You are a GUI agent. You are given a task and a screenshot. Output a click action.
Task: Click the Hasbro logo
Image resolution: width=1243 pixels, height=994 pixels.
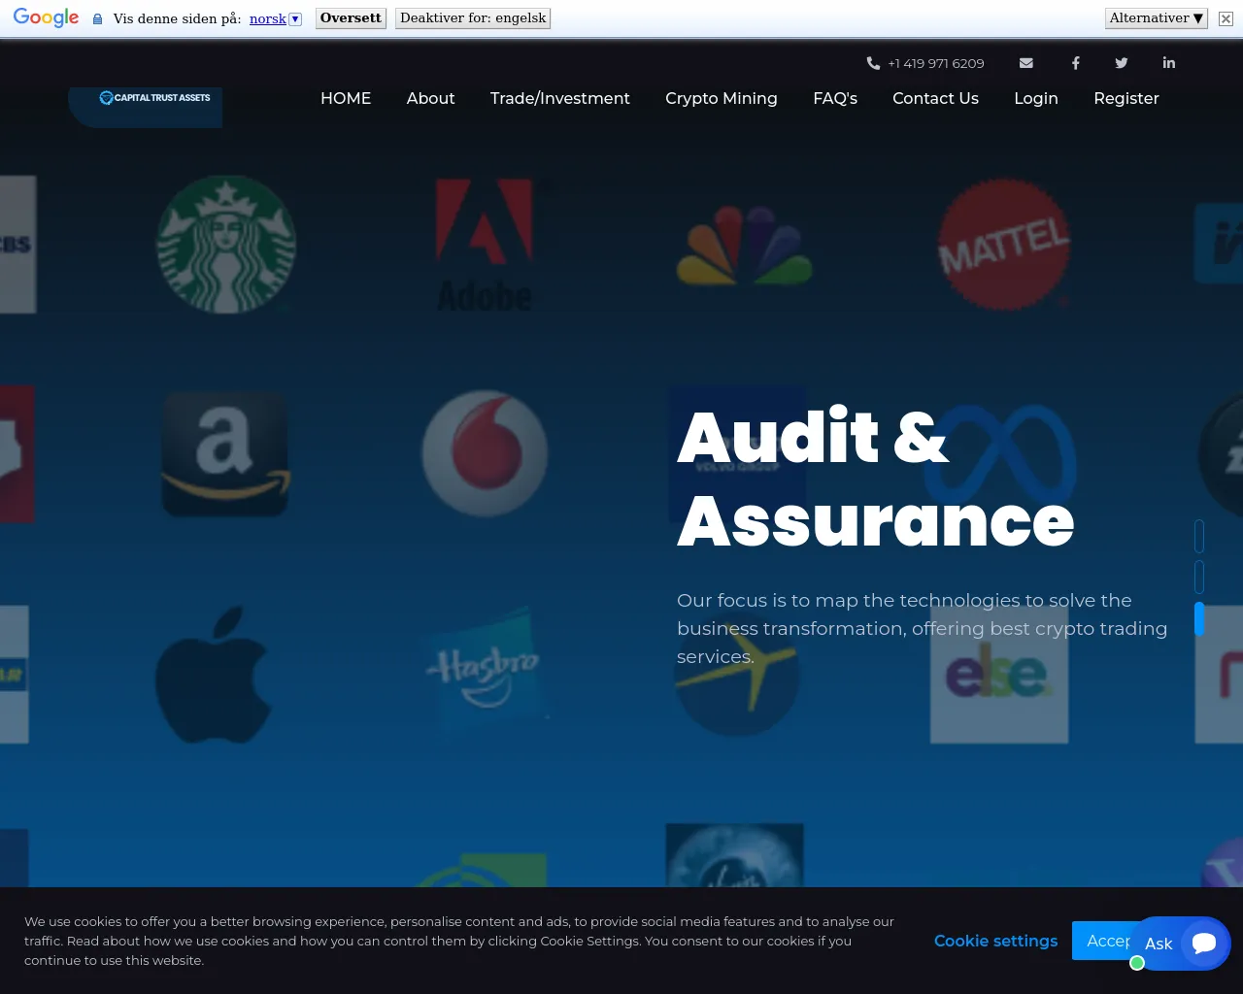click(x=485, y=670)
